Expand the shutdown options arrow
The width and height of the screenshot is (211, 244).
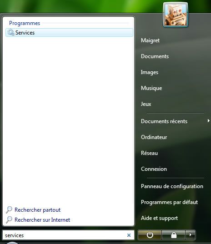[x=190, y=235]
